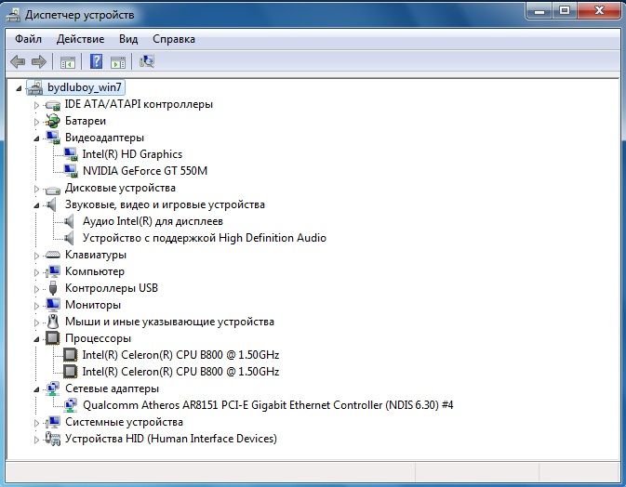This screenshot has width=626, height=487.
Task: Collapse the bydluboy_win7 root node
Action: click(x=19, y=88)
